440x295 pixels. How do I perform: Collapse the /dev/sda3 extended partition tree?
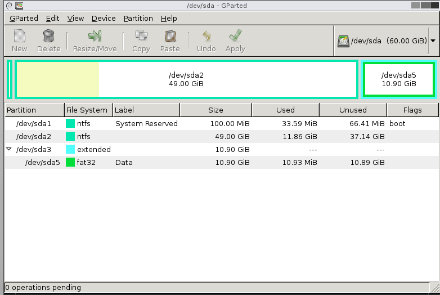click(x=9, y=149)
